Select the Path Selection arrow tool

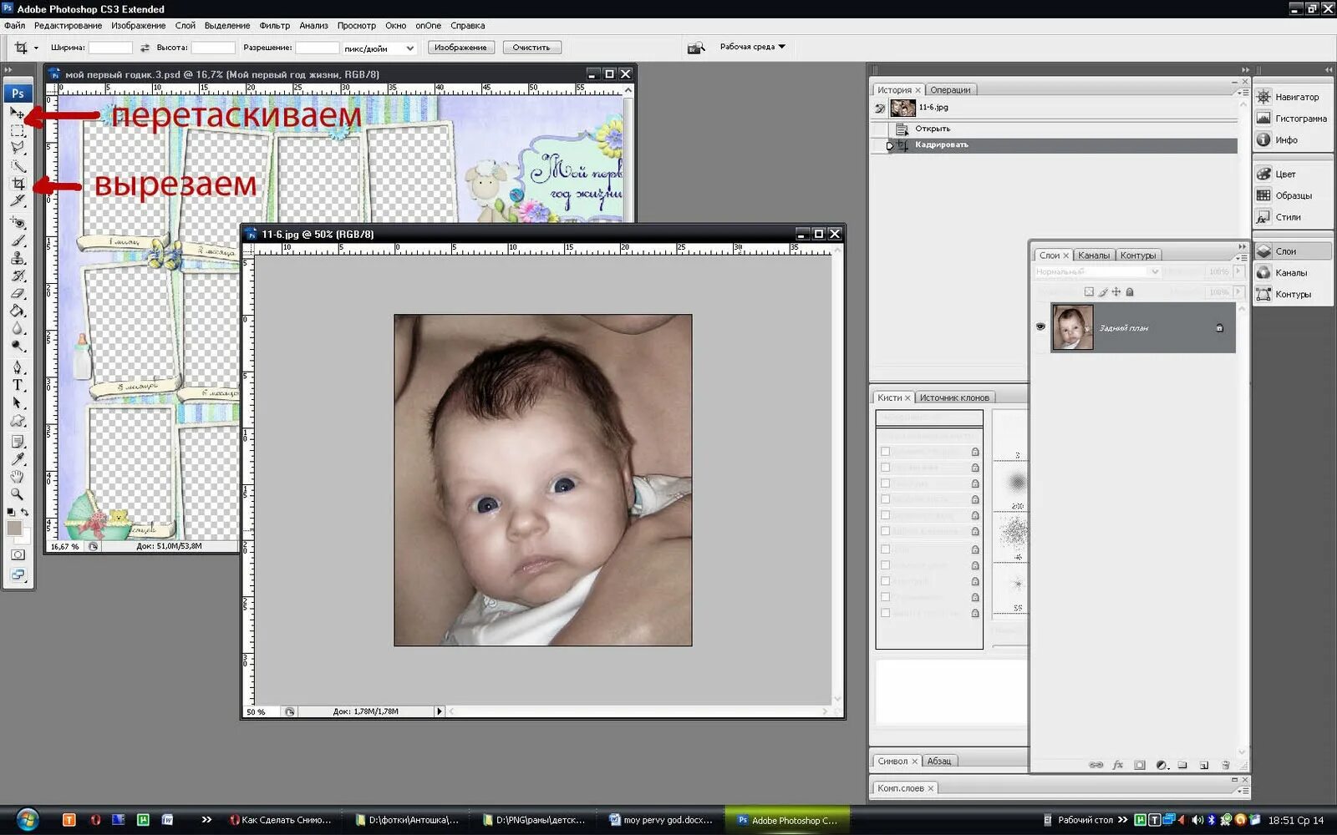17,402
